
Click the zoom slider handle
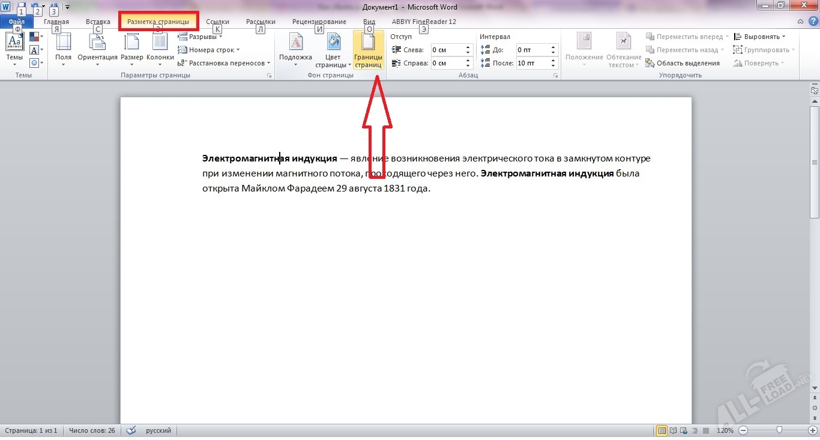[x=779, y=430]
